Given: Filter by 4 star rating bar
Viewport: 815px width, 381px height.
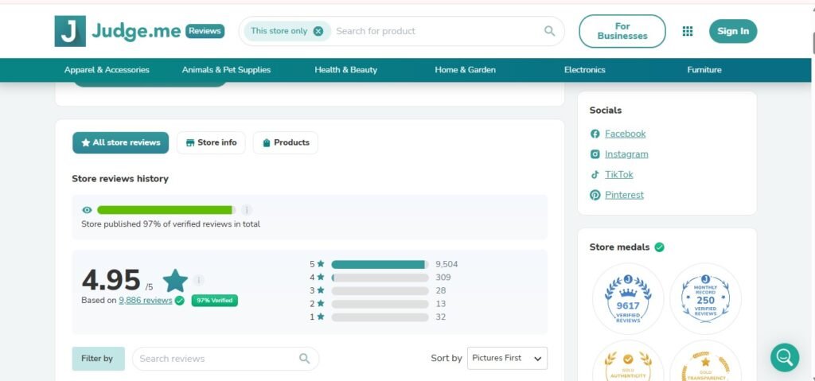Looking at the screenshot, I should pos(380,278).
